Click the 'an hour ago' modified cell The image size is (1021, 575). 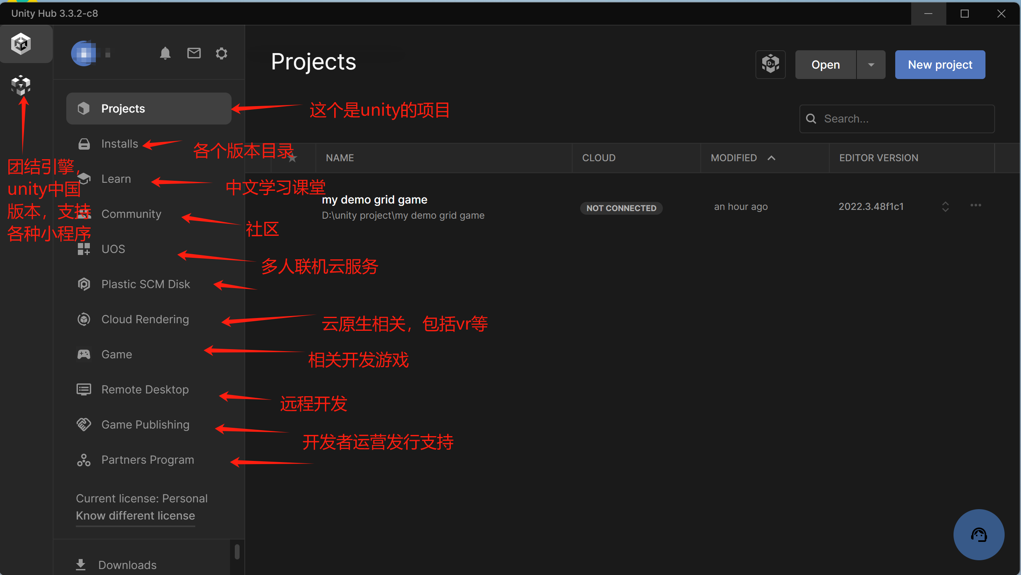tap(741, 207)
